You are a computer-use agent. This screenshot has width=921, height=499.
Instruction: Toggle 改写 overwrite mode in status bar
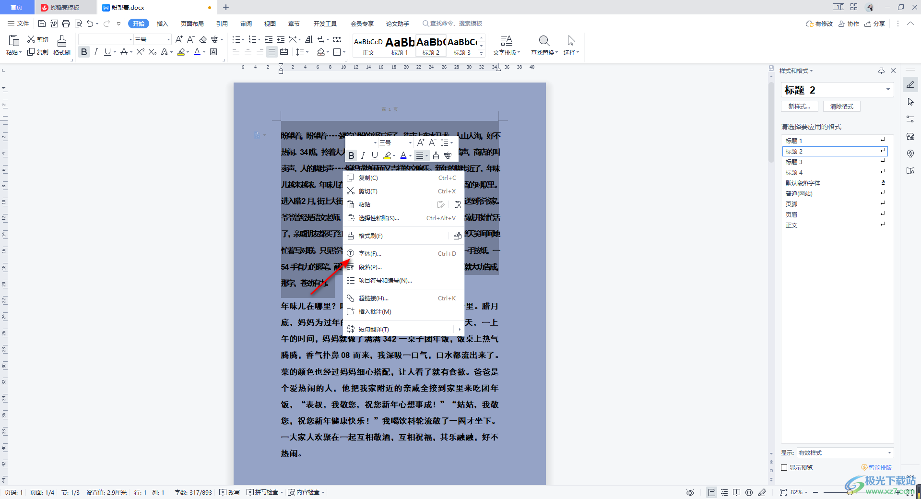[230, 492]
